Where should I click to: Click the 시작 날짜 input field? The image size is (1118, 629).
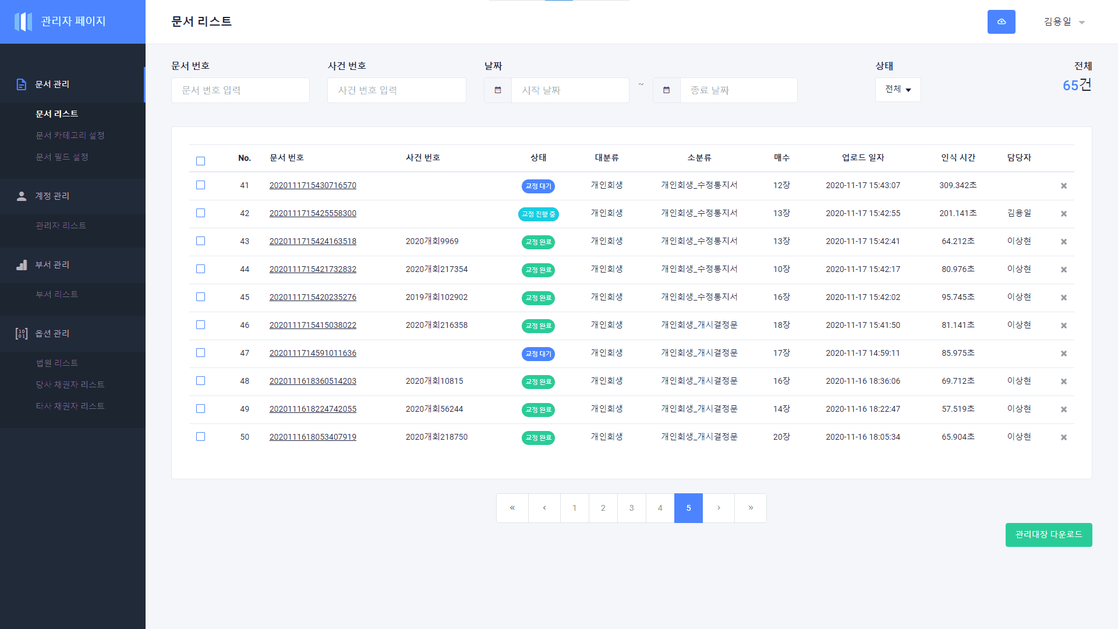tap(571, 90)
